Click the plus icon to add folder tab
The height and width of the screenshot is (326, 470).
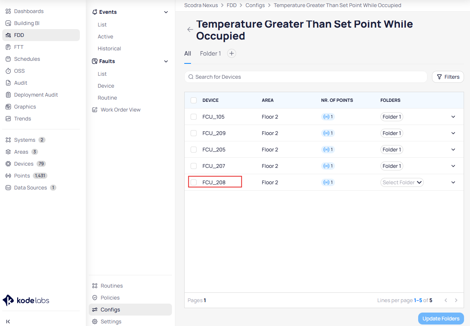tap(232, 54)
